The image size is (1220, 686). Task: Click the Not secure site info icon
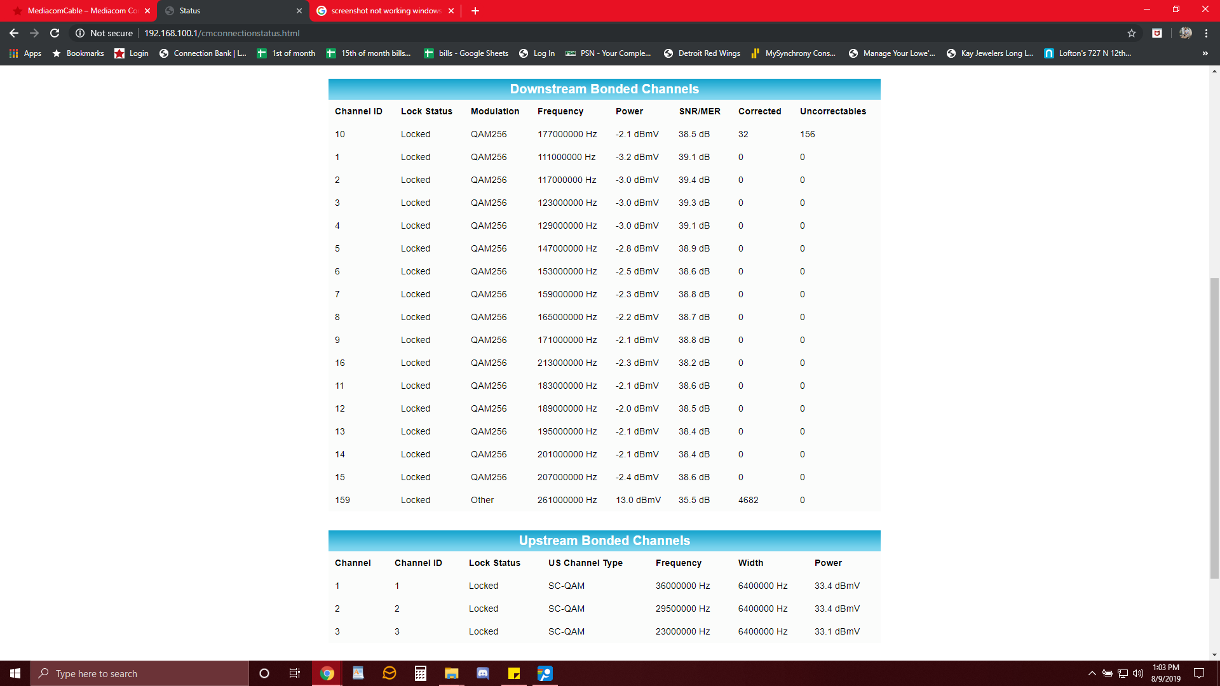coord(80,33)
